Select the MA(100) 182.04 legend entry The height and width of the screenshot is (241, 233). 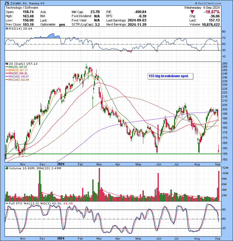click(x=17, y=80)
